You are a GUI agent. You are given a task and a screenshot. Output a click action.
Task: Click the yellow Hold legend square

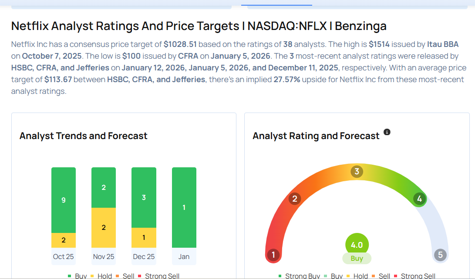pos(93,276)
